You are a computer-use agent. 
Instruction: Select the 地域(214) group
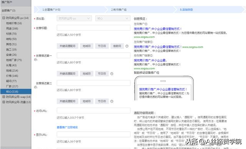click(x=12, y=71)
